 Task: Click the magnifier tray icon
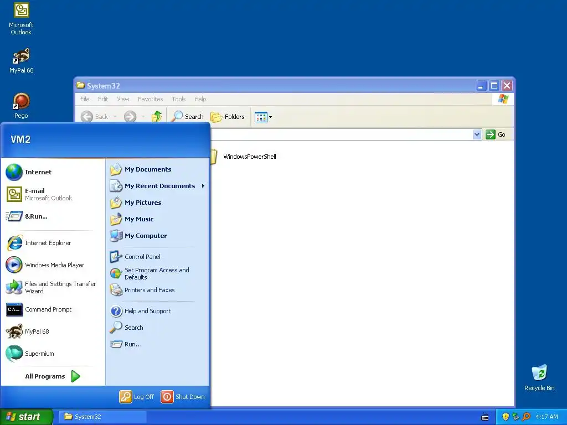pos(526,417)
